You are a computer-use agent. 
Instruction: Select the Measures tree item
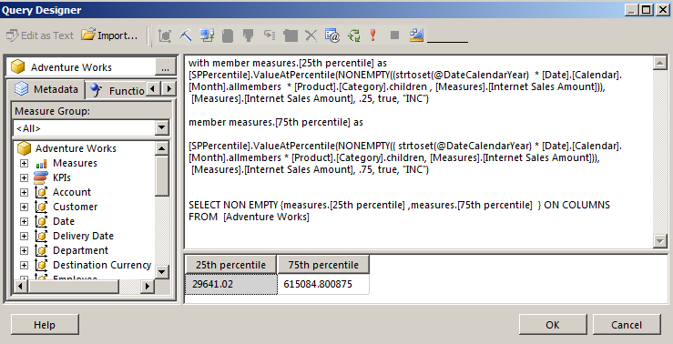[75, 163]
